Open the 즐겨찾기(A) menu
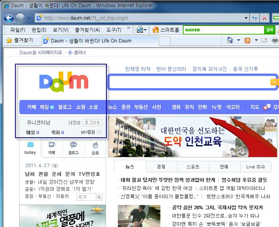The image size is (279, 227). [x=86, y=30]
